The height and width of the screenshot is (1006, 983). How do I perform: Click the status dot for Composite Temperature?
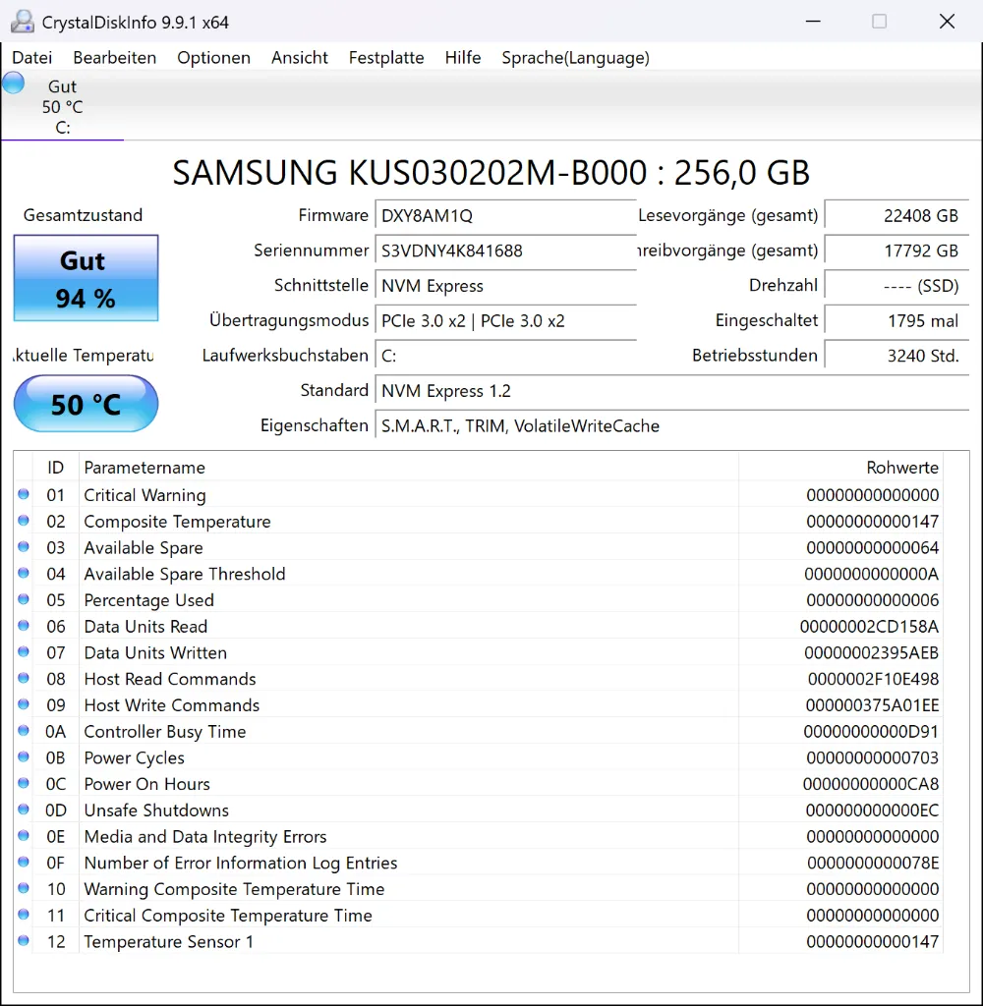[x=24, y=521]
